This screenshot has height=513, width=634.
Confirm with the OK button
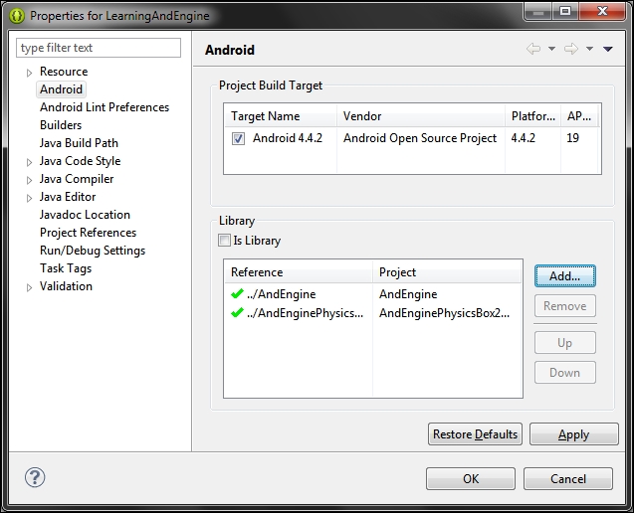pos(471,478)
